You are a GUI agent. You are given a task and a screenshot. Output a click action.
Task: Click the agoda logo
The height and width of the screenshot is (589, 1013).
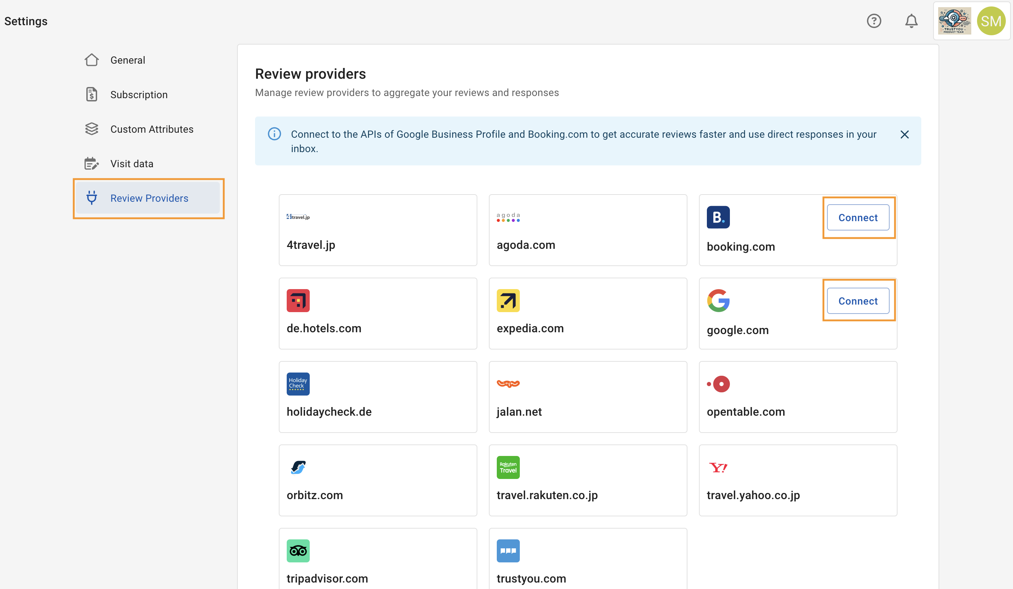(x=508, y=217)
